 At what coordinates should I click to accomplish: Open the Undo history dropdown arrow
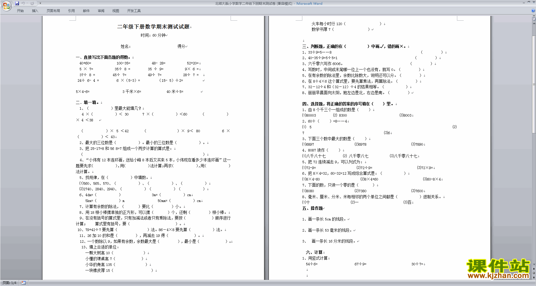tap(27, 3)
